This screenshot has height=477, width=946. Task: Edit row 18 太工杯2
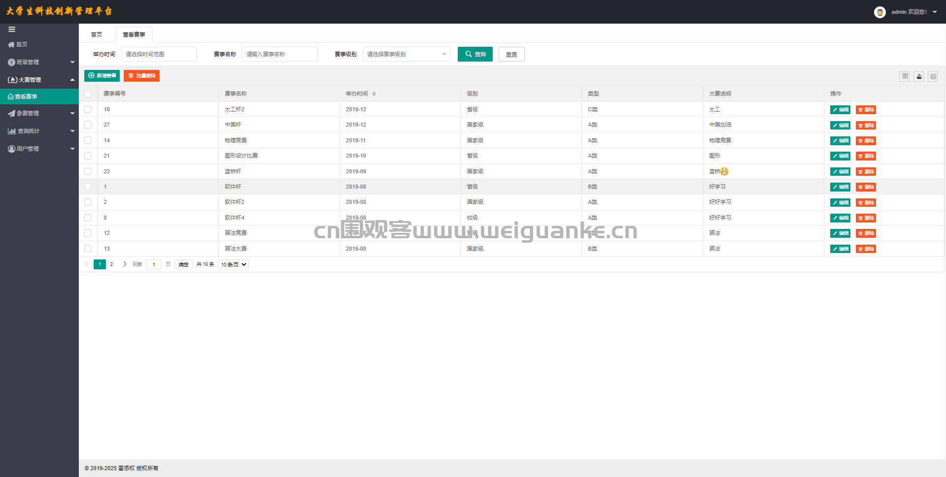[840, 110]
